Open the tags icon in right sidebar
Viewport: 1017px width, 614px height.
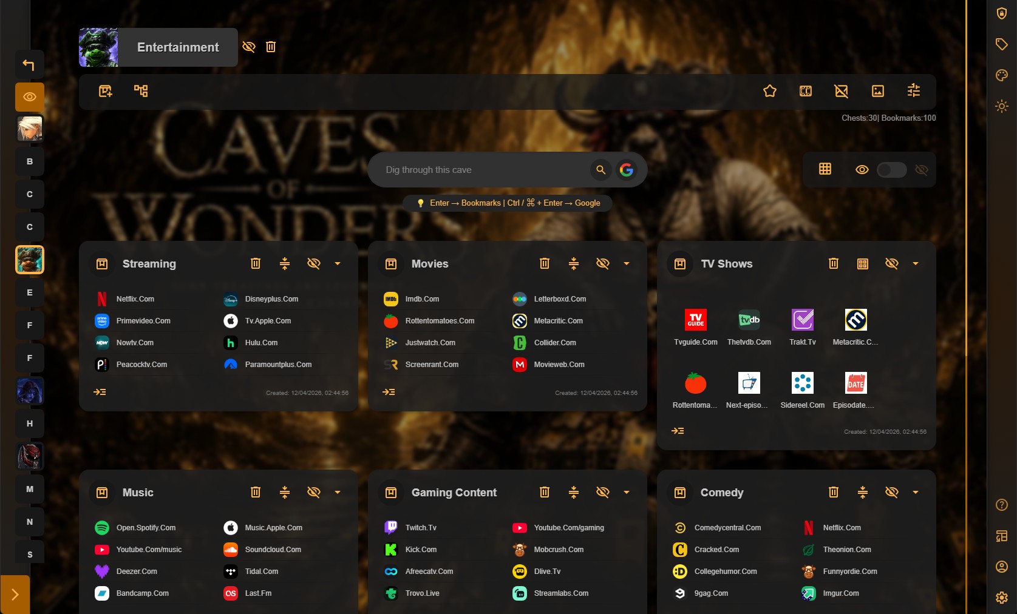tap(1002, 44)
